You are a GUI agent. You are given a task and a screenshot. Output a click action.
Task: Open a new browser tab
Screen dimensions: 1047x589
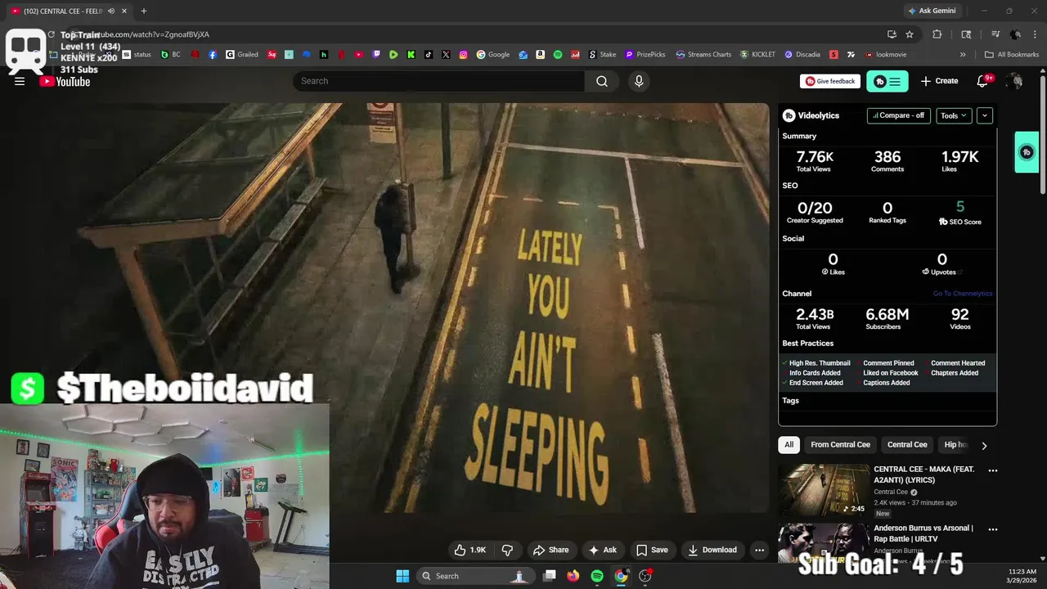[144, 11]
